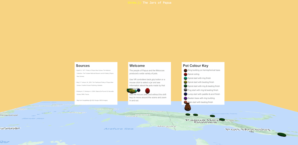Click the "Sources" panel heading
The image size is (298, 145).
pos(83,66)
